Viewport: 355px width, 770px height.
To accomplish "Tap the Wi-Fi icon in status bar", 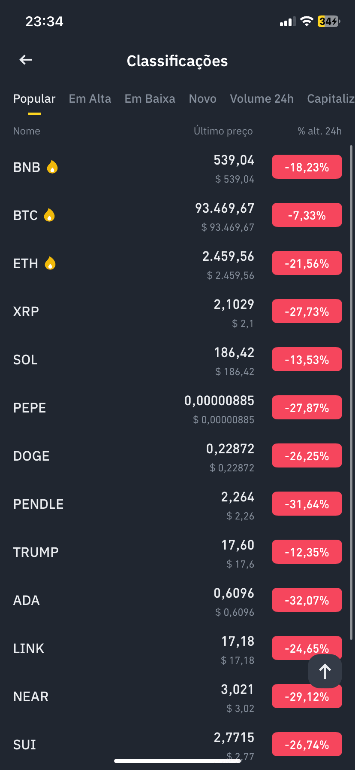I will point(307,21).
